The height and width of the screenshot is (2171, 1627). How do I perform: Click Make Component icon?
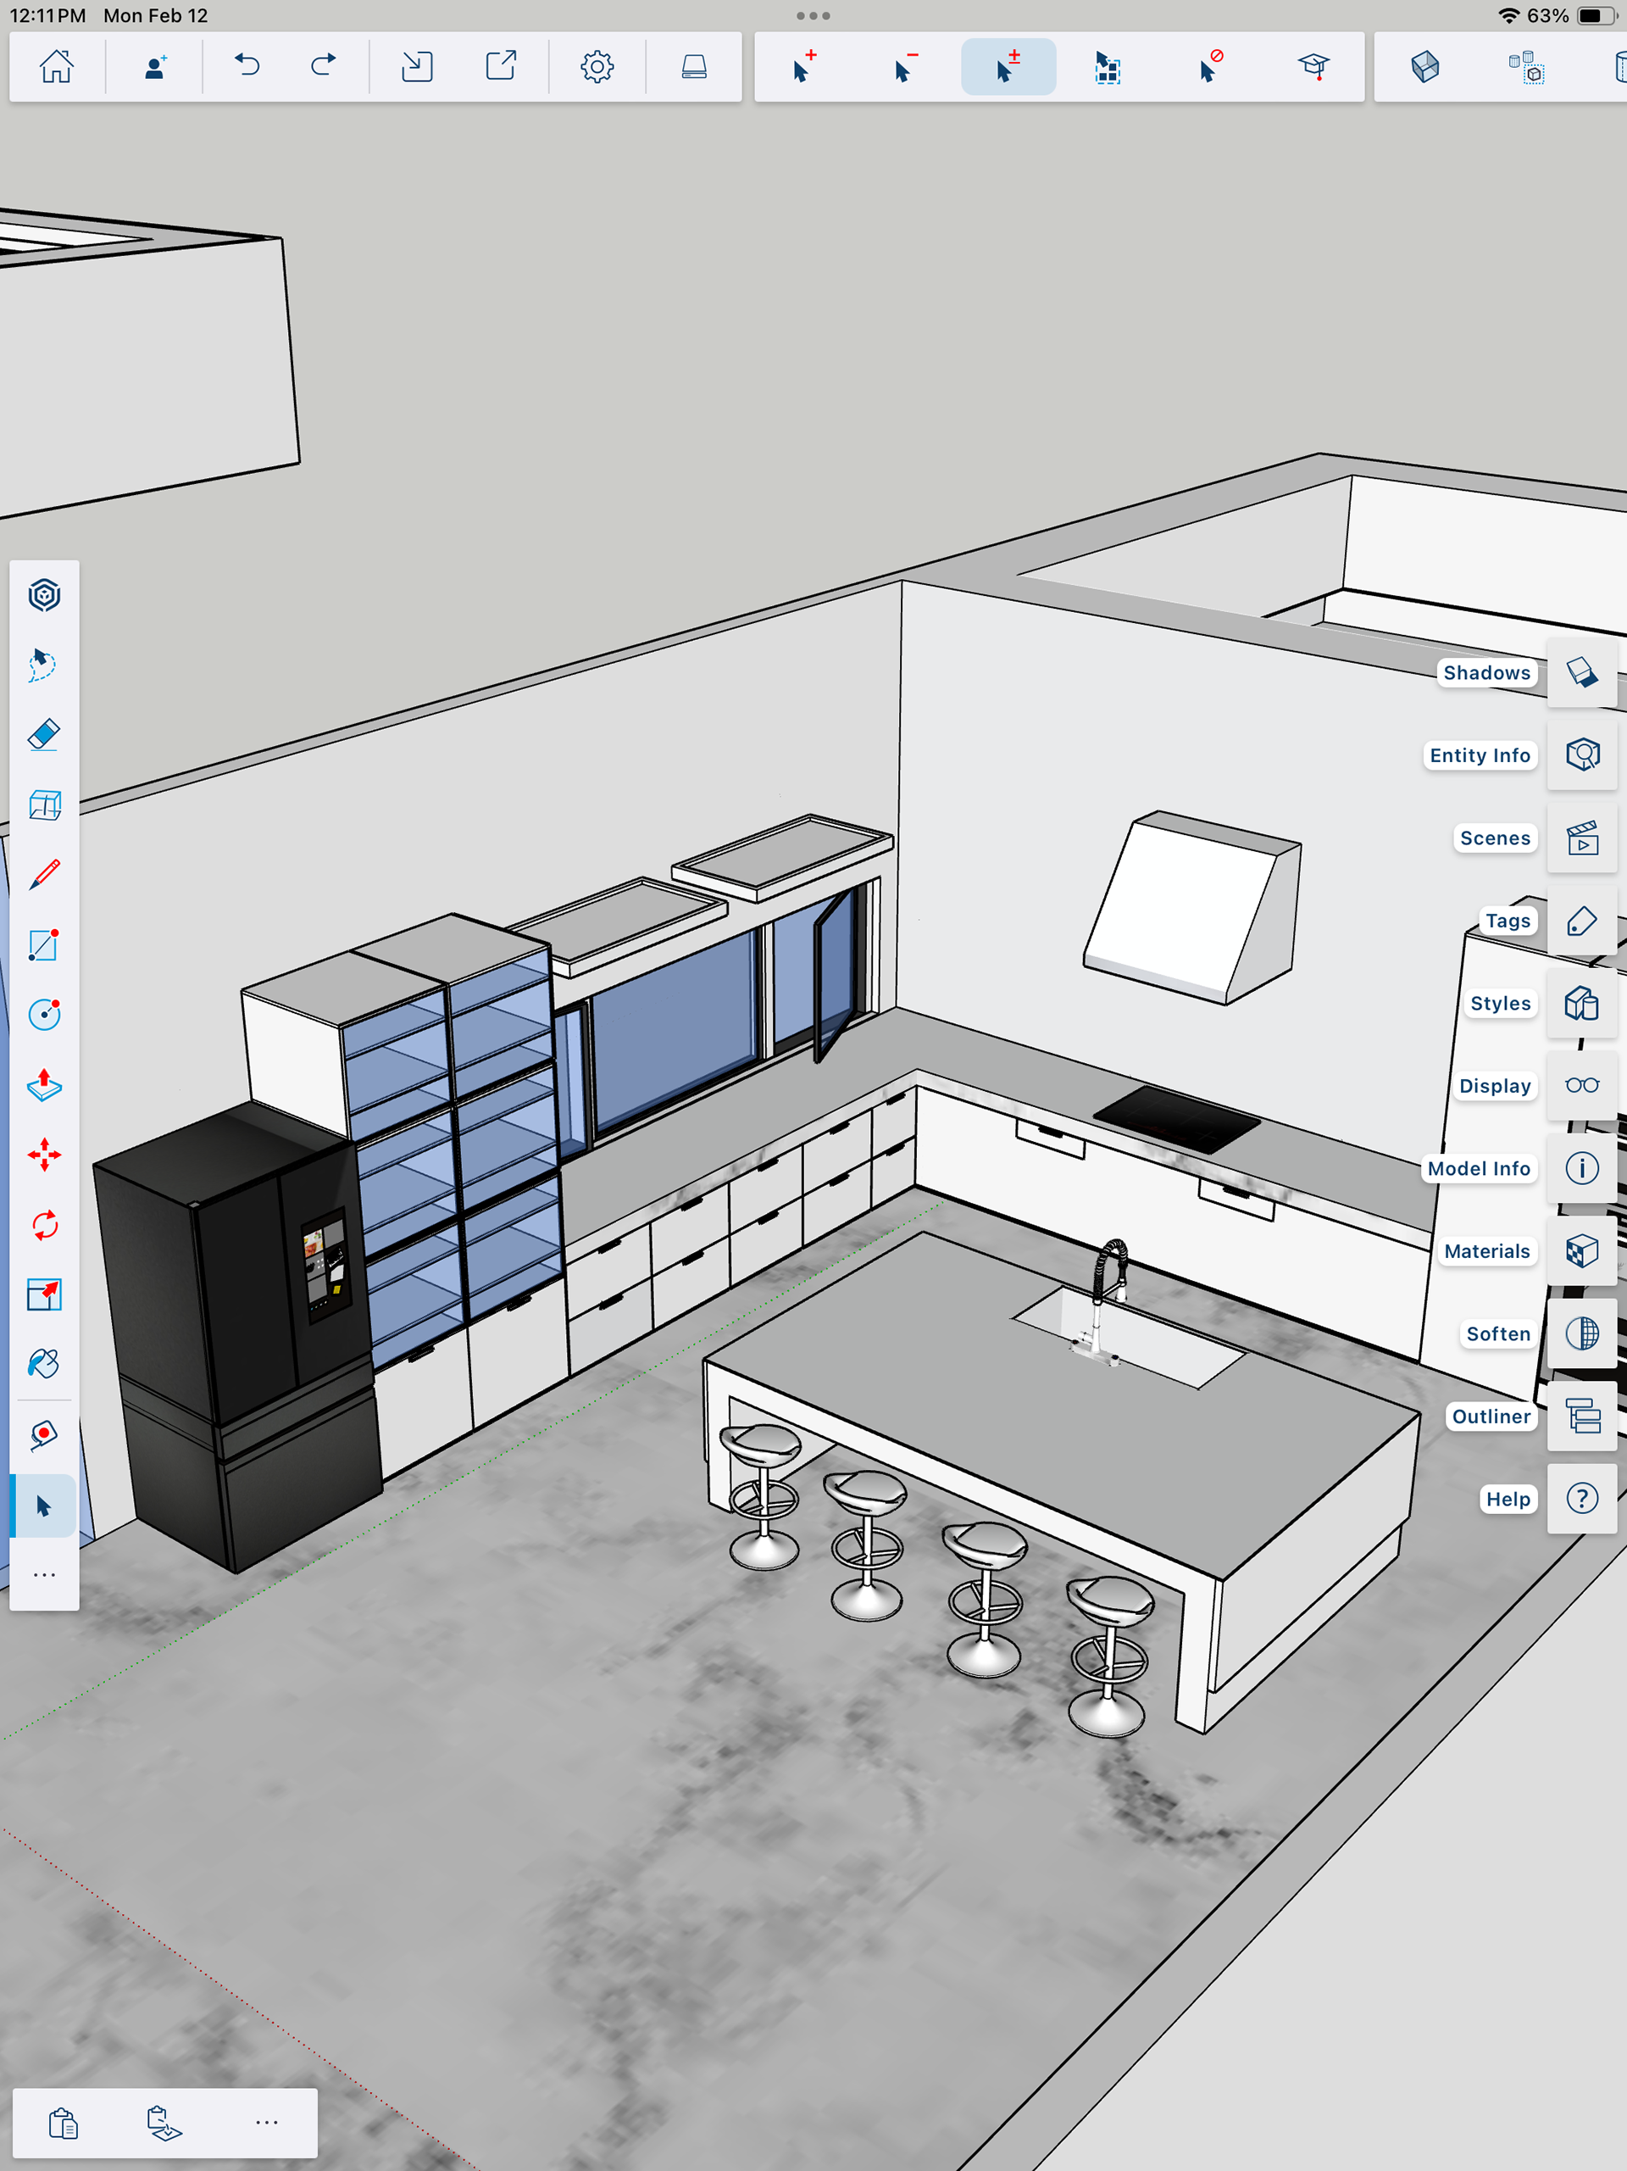tap(1526, 67)
